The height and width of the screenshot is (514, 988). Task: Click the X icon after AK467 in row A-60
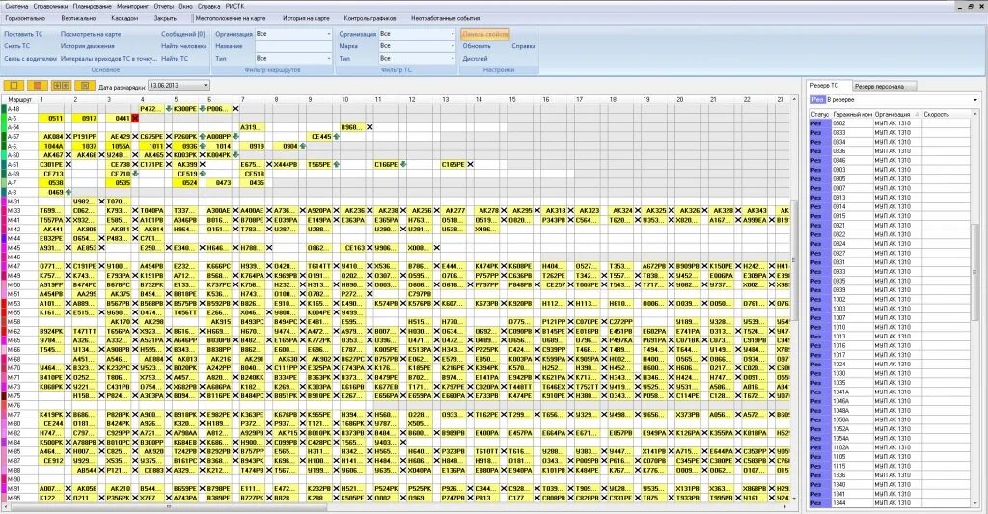coord(69,155)
